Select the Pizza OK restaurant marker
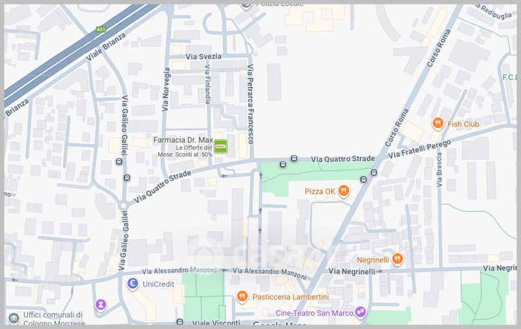 pyautogui.click(x=344, y=191)
